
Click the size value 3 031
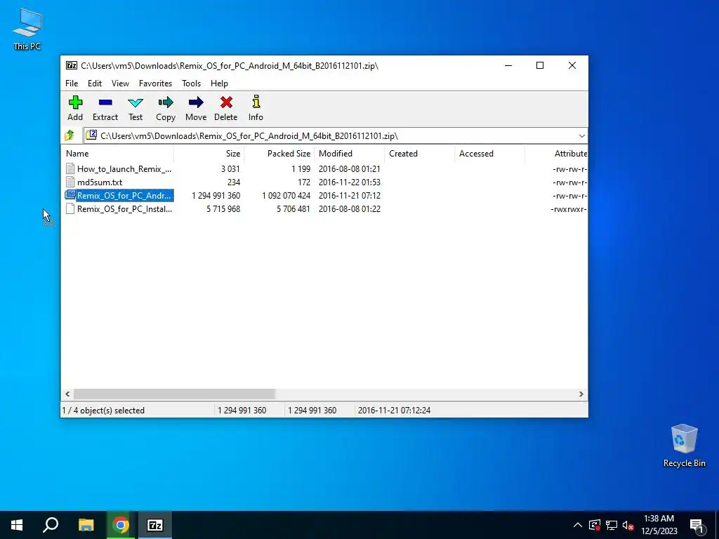(230, 168)
